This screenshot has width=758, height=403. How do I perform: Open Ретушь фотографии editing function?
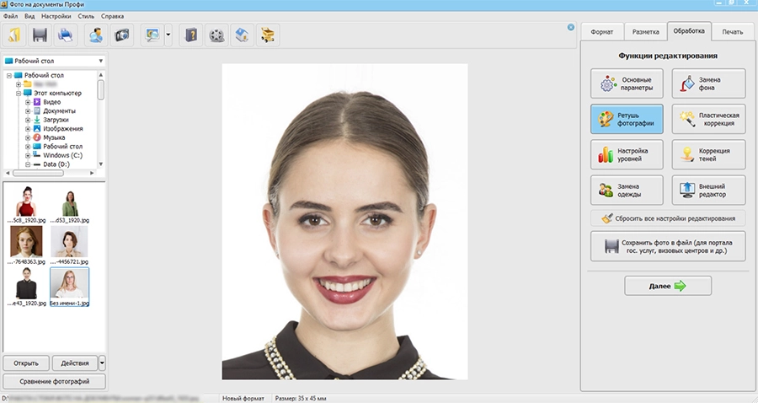(x=627, y=119)
